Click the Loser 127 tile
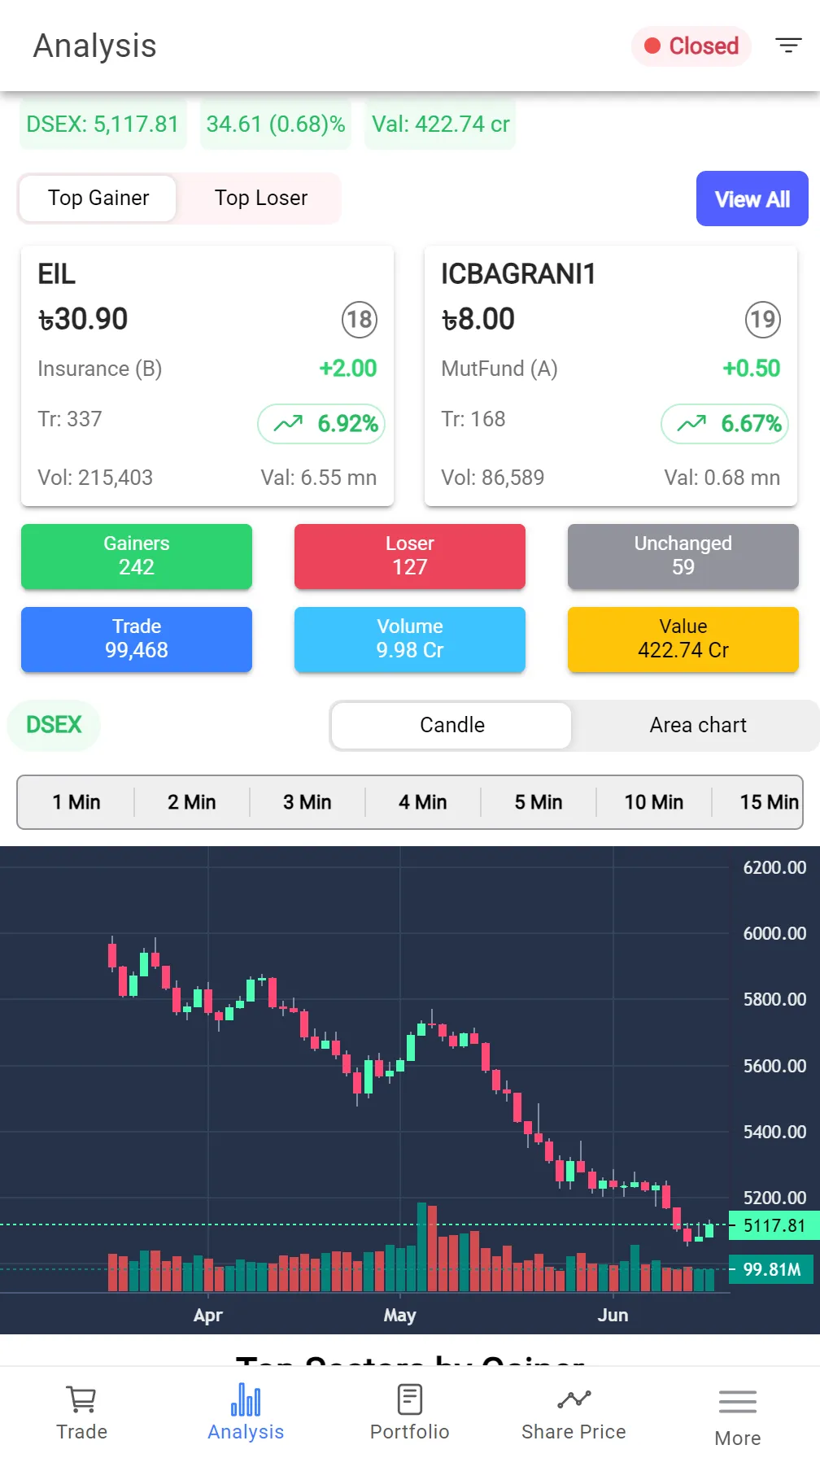820x1458 pixels. pos(410,556)
